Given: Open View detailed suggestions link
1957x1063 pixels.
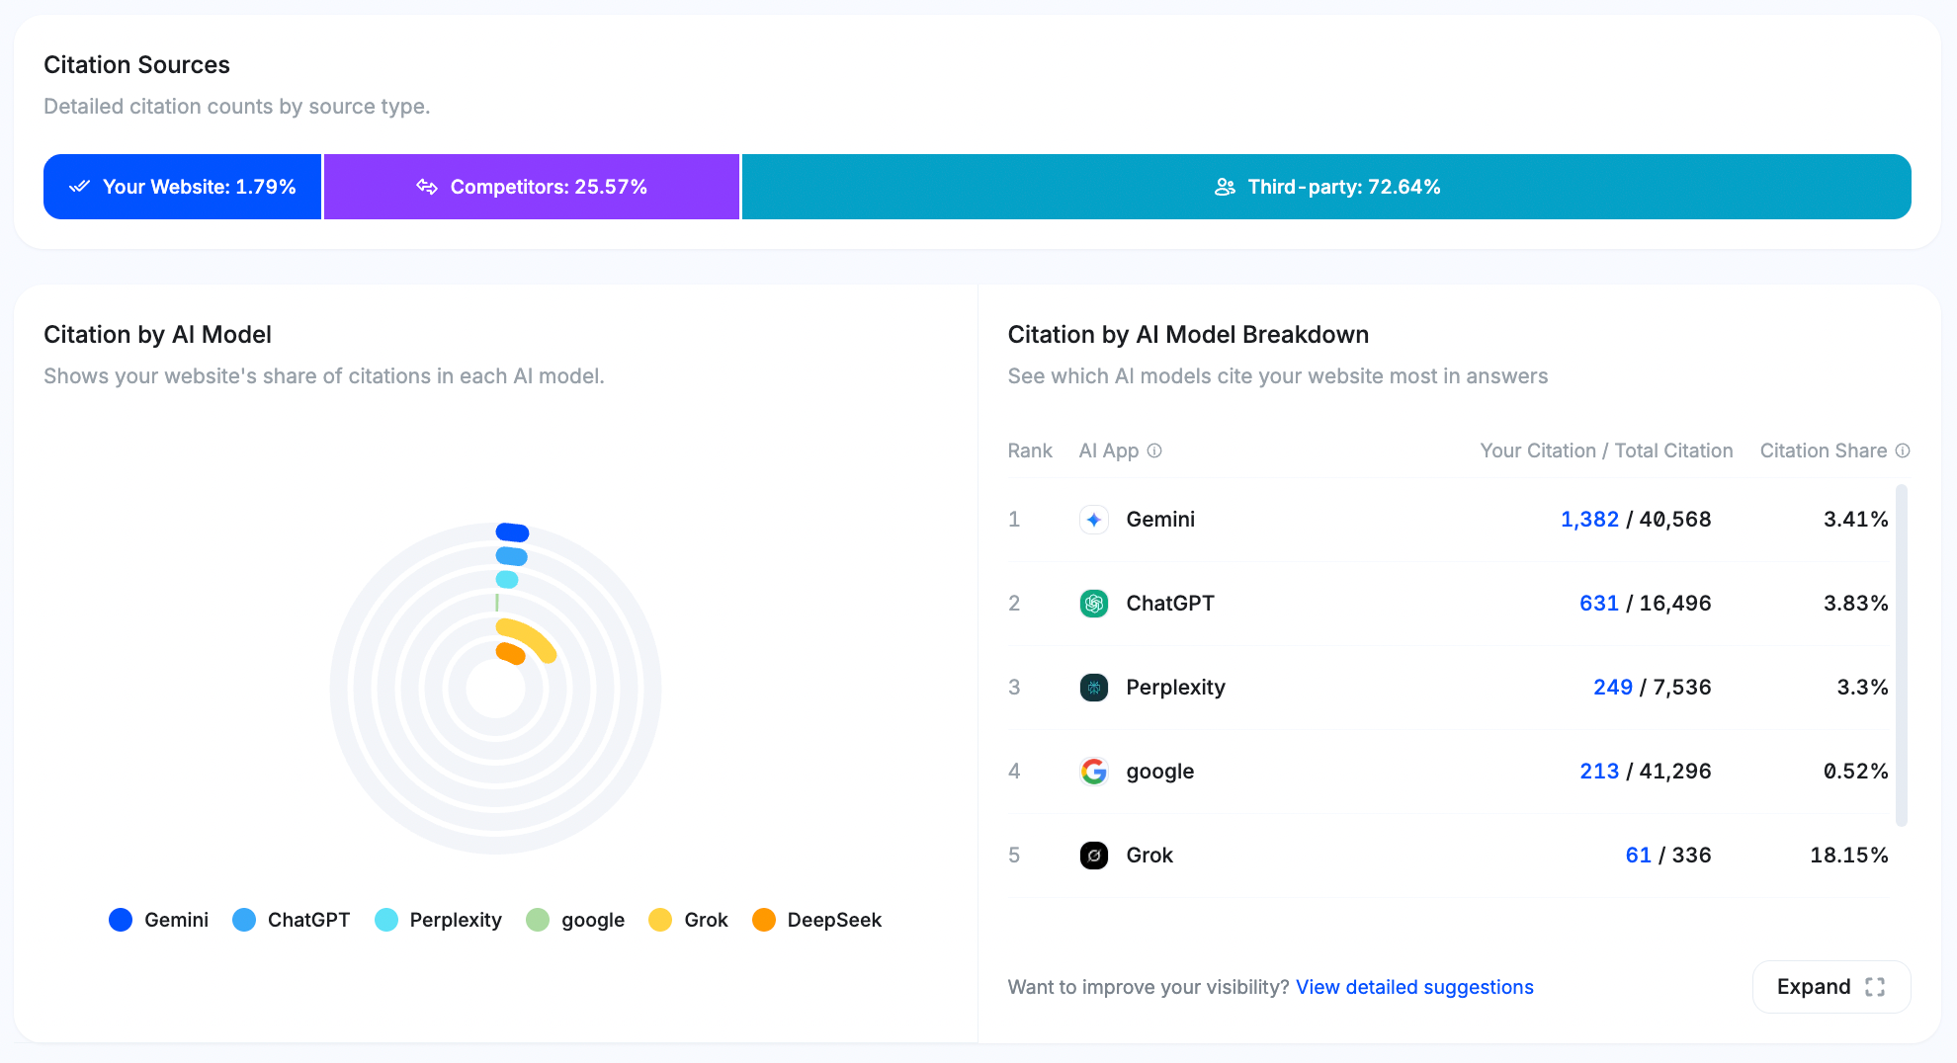Looking at the screenshot, I should coord(1413,986).
